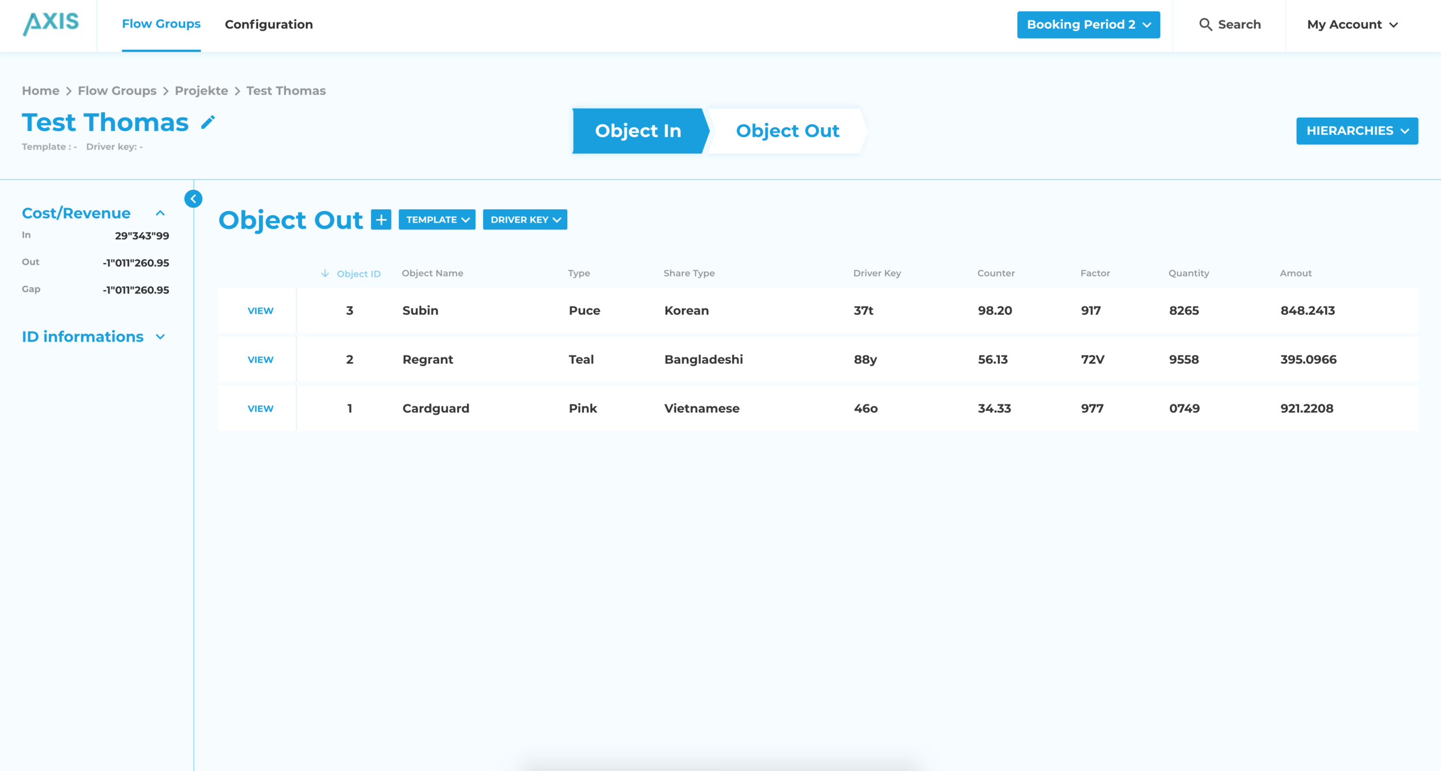Open the HIERARCHIES dropdown
Image resolution: width=1441 pixels, height=771 pixels.
1356,131
